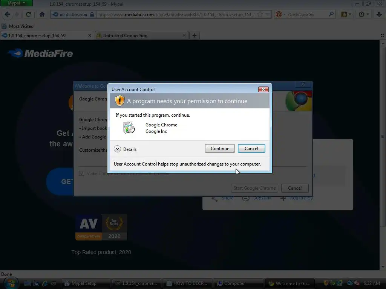Click the muted volume tray icon
The image size is (386, 289).
(x=357, y=283)
